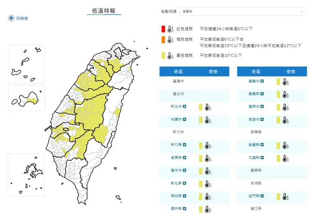
Task: Click the back arrow icon beside 回總覽
Action: pos(11,18)
